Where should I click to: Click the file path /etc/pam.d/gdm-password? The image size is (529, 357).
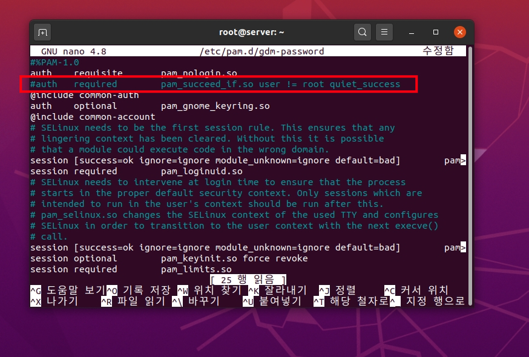(x=261, y=51)
